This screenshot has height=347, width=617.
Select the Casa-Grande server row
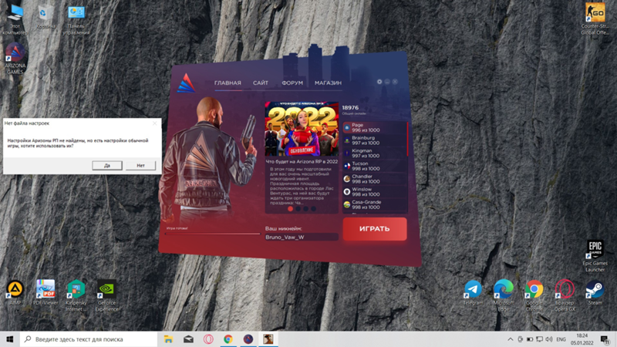(x=374, y=204)
